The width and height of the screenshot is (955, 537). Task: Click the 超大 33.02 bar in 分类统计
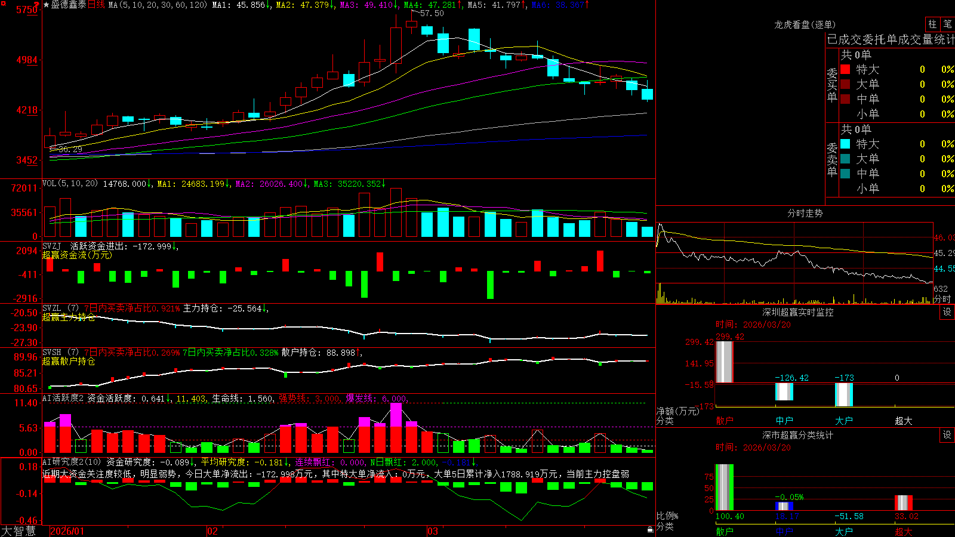tap(904, 503)
